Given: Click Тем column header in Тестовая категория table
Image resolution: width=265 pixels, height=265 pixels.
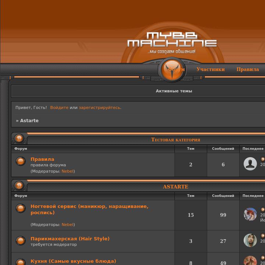Looking at the screenshot, I should pos(191,149).
